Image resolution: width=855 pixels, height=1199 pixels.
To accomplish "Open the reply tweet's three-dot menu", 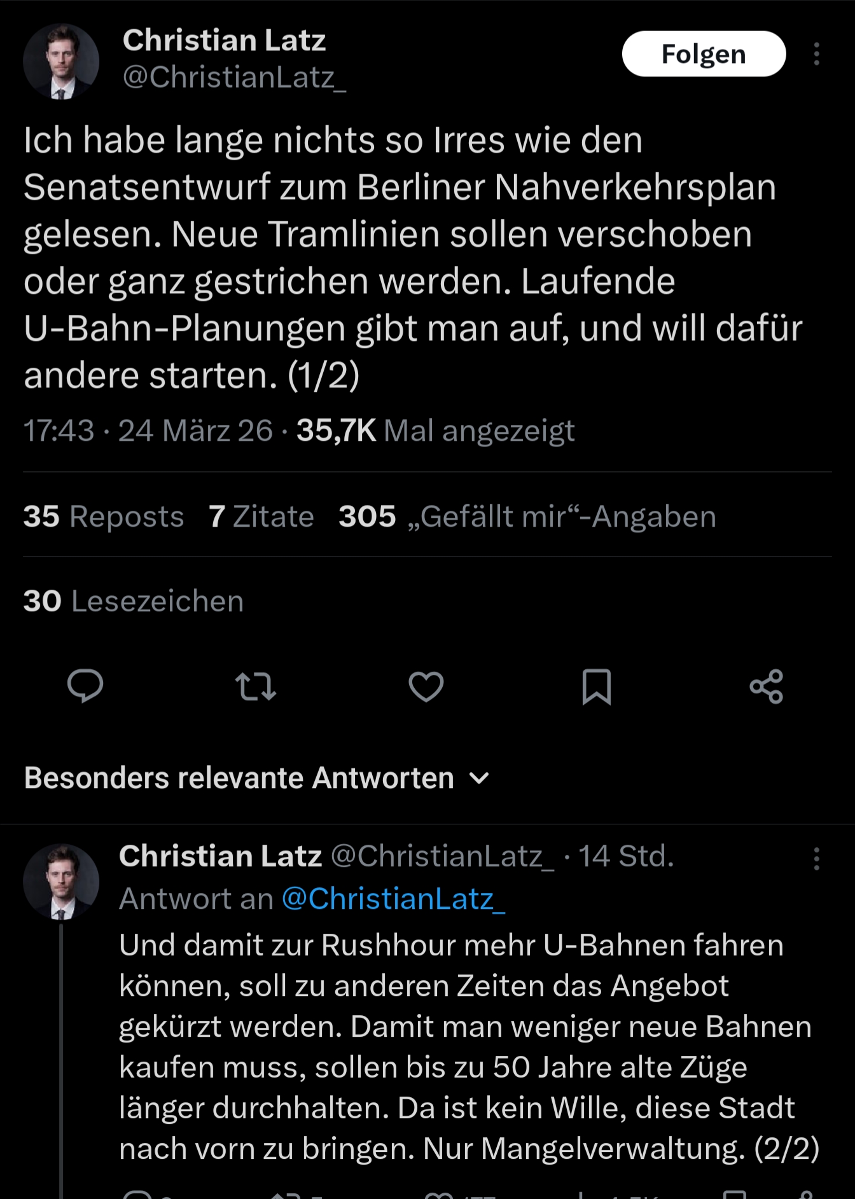I will pos(817,859).
